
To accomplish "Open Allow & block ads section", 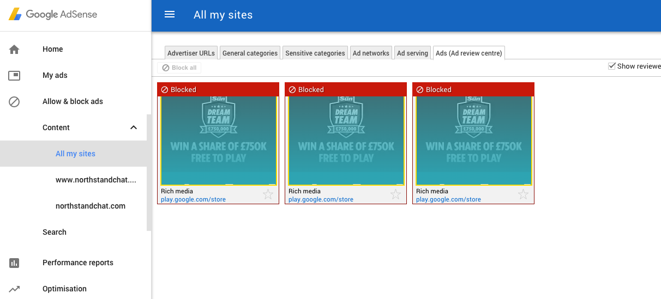I will point(73,101).
